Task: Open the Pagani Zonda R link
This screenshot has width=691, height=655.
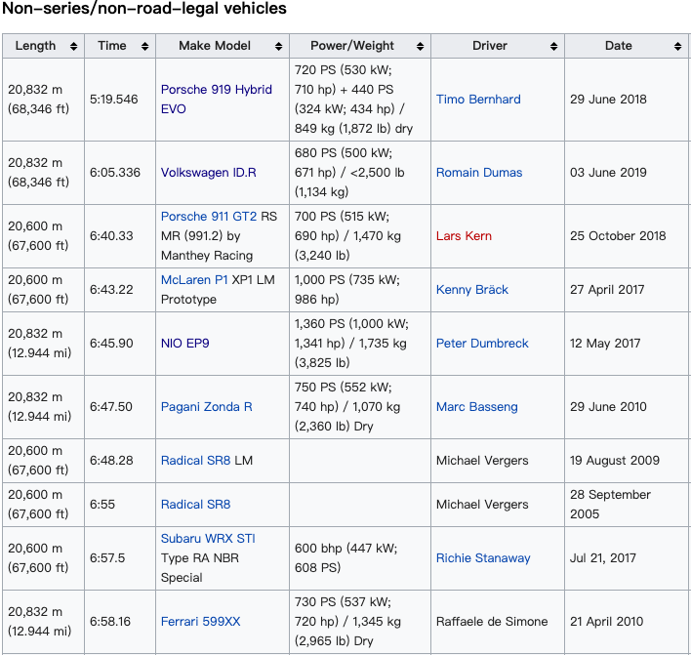Action: (x=207, y=407)
